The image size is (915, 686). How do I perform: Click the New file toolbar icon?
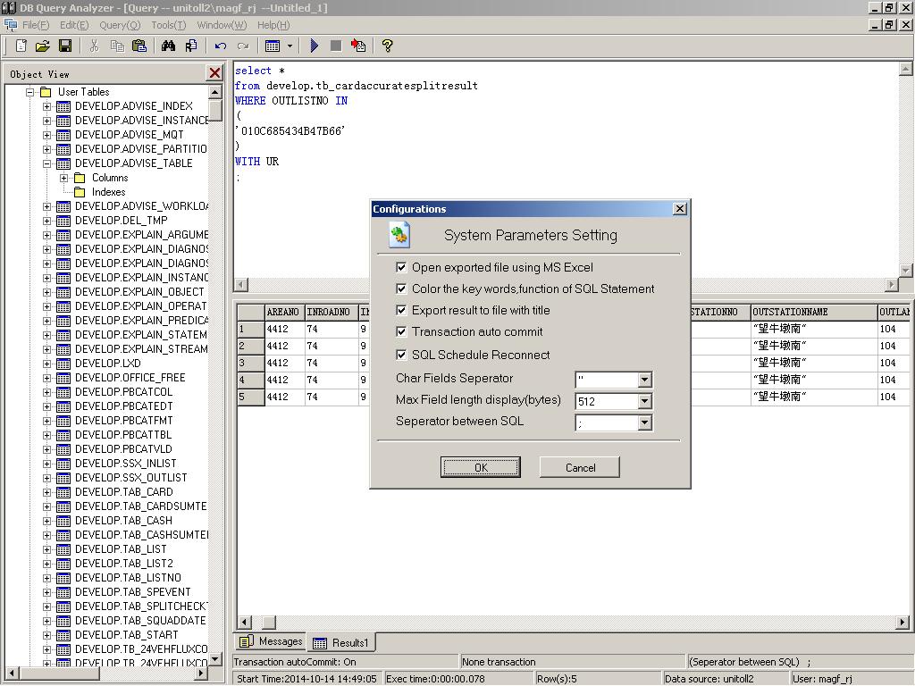coord(21,46)
